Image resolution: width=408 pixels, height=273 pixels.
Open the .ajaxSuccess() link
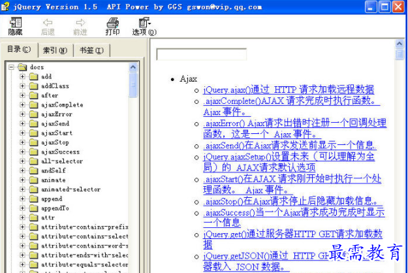pyautogui.click(x=294, y=218)
